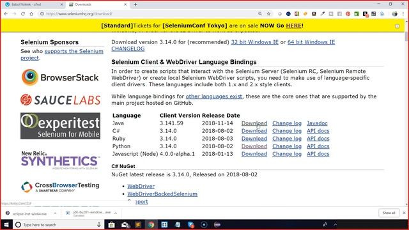409x230 pixels.
Task: Click the Cortana circle in the taskbar
Action: [18, 224]
